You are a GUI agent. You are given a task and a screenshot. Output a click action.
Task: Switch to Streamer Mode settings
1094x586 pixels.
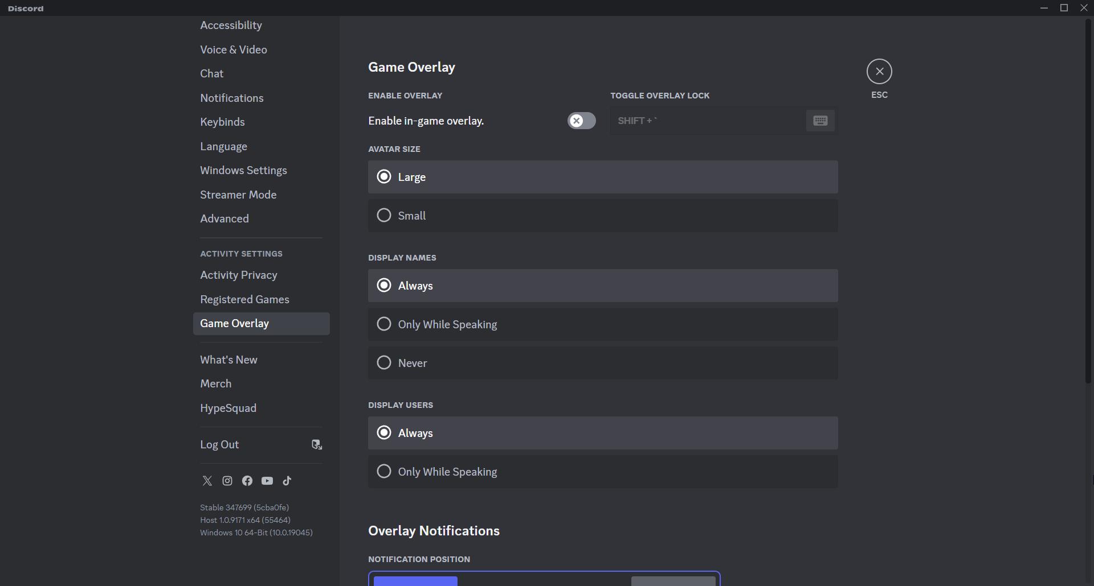tap(238, 195)
